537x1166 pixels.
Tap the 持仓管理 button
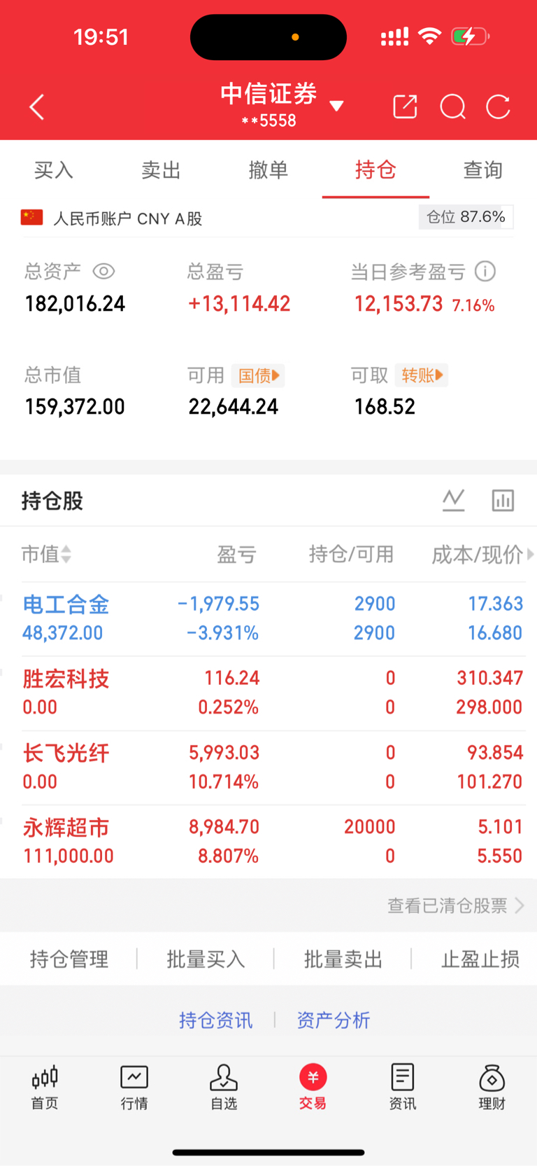tap(69, 959)
